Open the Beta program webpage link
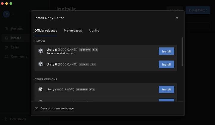This screenshot has height=125, width=215. pos(57,108)
